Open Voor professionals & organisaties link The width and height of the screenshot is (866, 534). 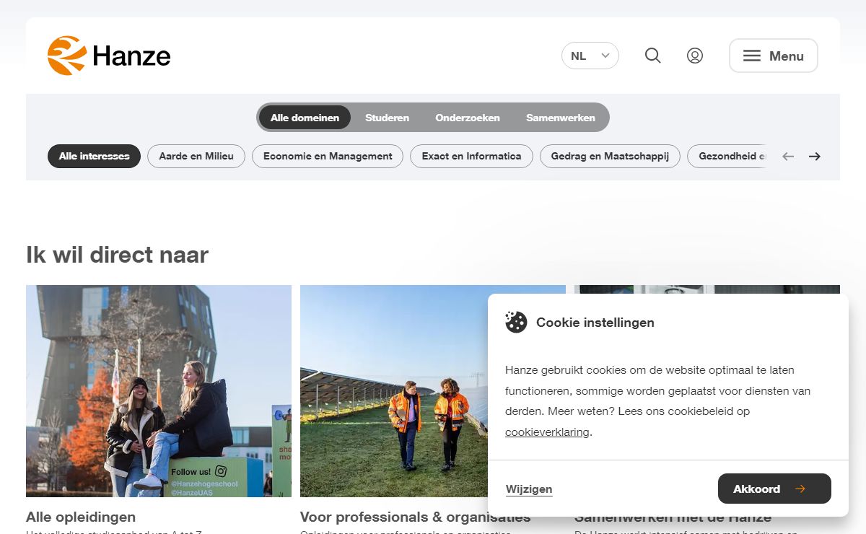pyautogui.click(x=415, y=517)
